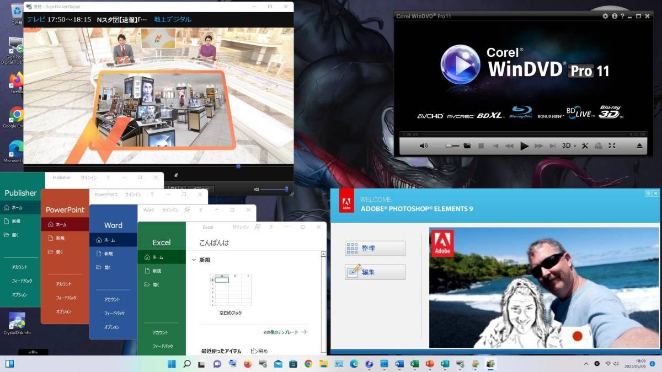Select ホーム in Publisher sidebar
Viewport: 662px width, 372px height.
21,208
